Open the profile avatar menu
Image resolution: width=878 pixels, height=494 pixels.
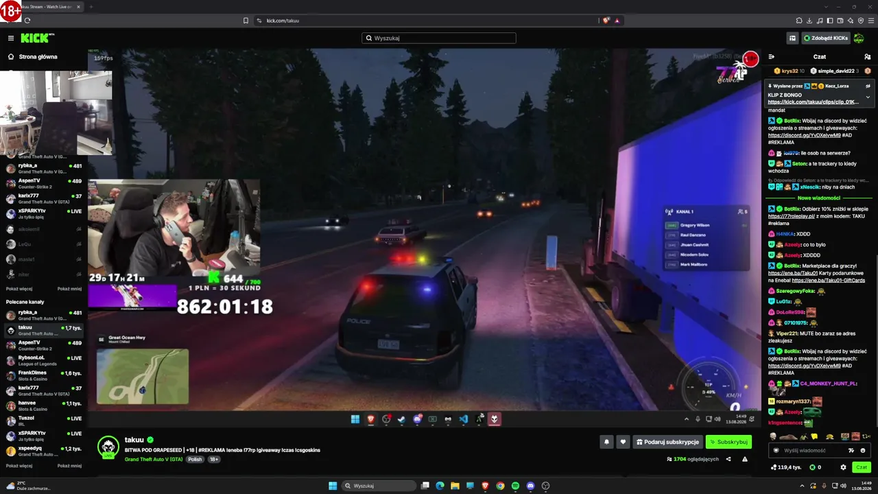pos(859,38)
